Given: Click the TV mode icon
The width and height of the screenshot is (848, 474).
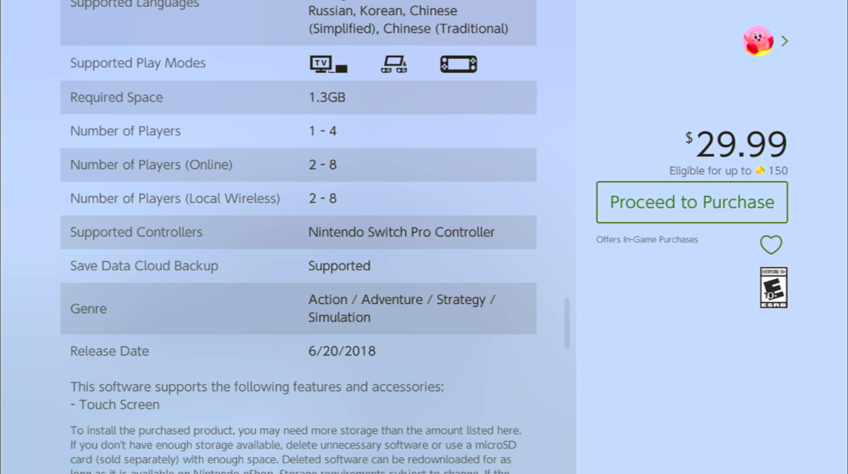Looking at the screenshot, I should [328, 64].
